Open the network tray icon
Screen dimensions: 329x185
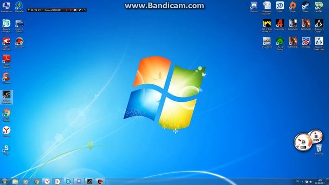(x=307, y=181)
